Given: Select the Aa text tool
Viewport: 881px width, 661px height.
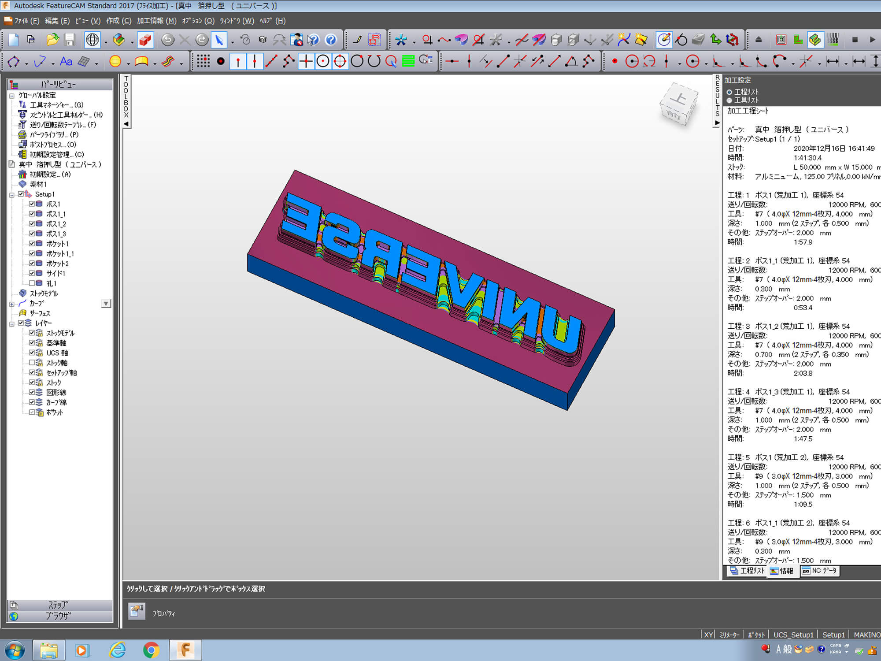Looking at the screenshot, I should (x=66, y=61).
